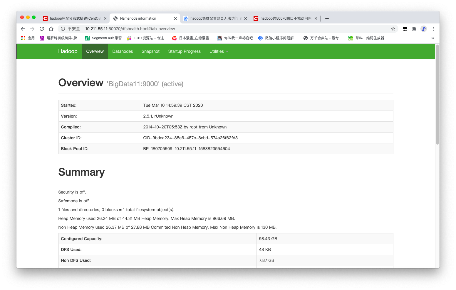Open the browser home page

(51, 29)
